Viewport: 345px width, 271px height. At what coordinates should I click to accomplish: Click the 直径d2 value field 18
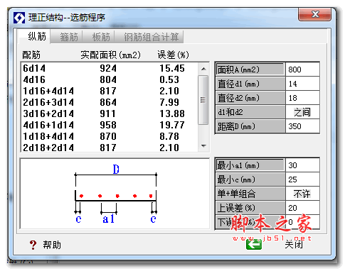(x=303, y=98)
